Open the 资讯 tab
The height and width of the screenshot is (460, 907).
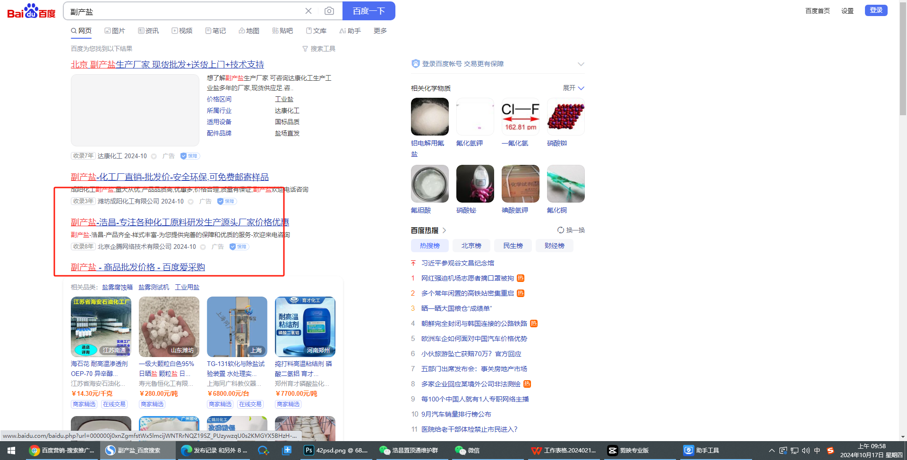[x=148, y=31]
